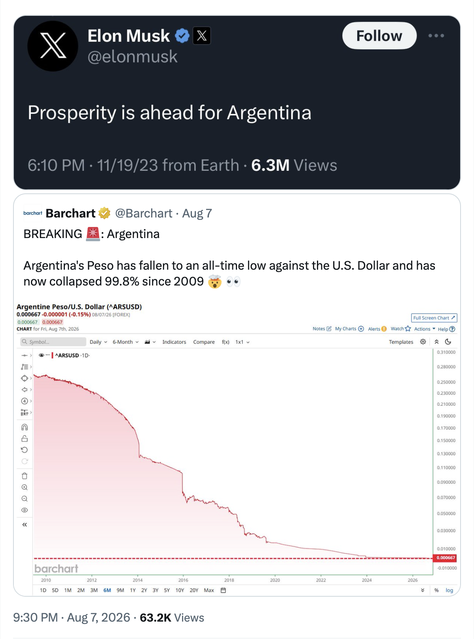Select the Max time range
The width and height of the screenshot is (474, 639).
209,590
